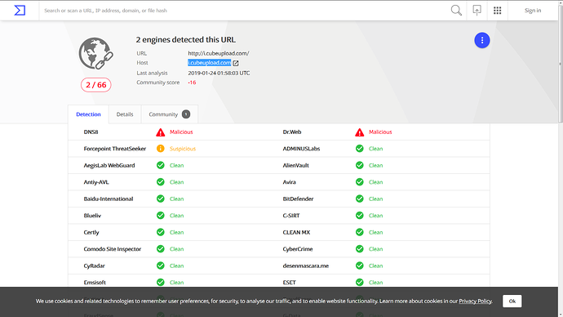Open the VirusTotal home logo
Screen dimensions: 563x317
click(20, 11)
